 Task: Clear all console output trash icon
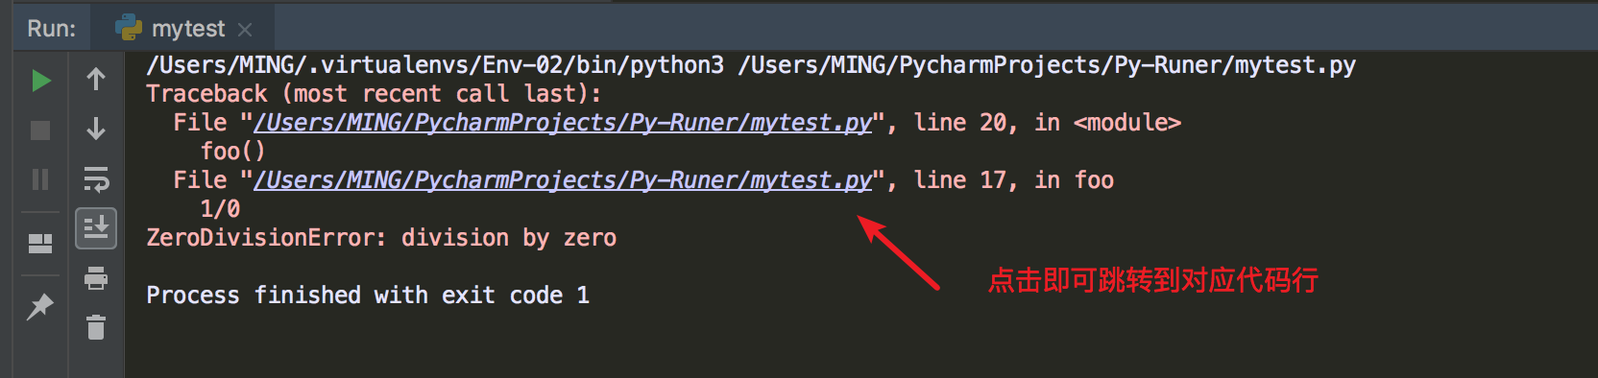pyautogui.click(x=96, y=327)
